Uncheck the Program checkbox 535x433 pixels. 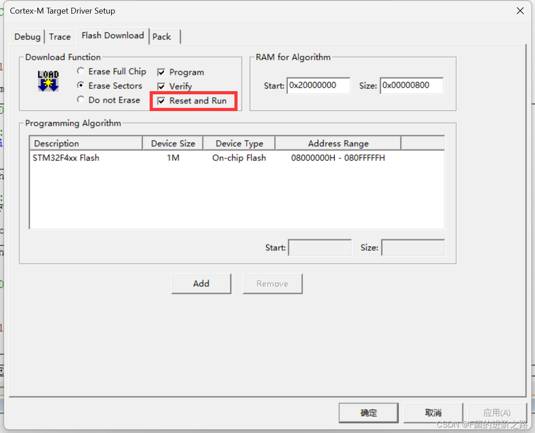pos(161,72)
